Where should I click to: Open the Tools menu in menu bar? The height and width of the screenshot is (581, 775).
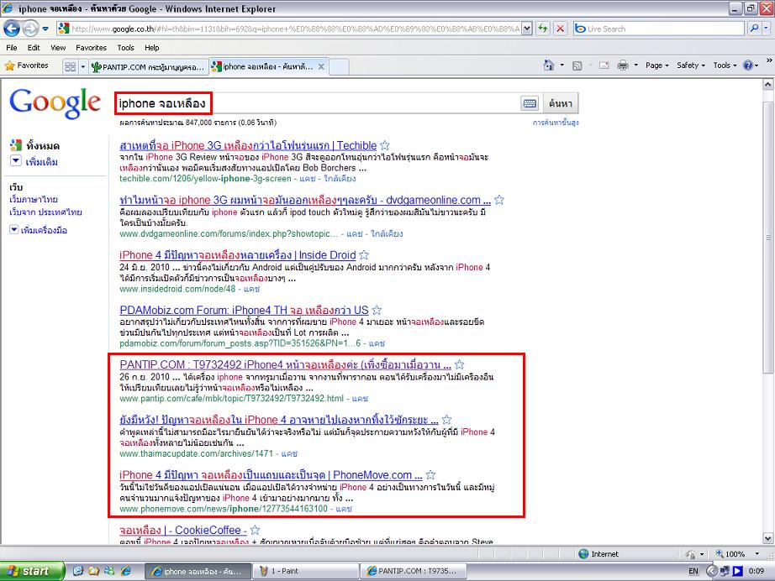click(x=125, y=47)
